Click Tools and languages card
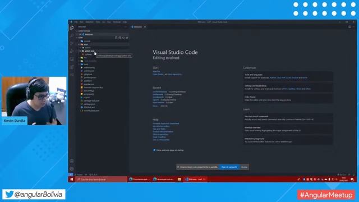359x202 pixels. tap(288, 76)
